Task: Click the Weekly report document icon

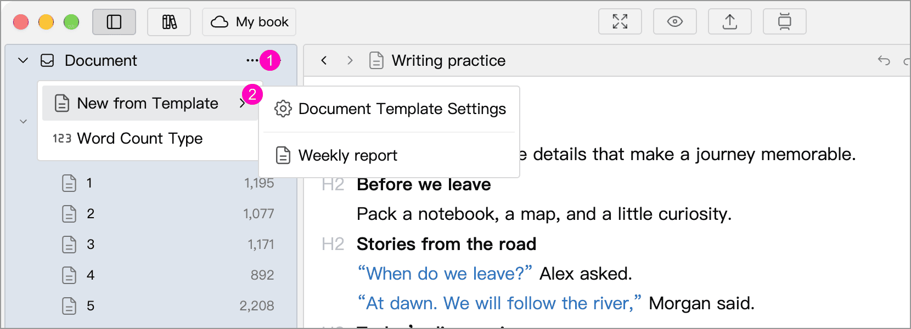Action: coord(283,155)
